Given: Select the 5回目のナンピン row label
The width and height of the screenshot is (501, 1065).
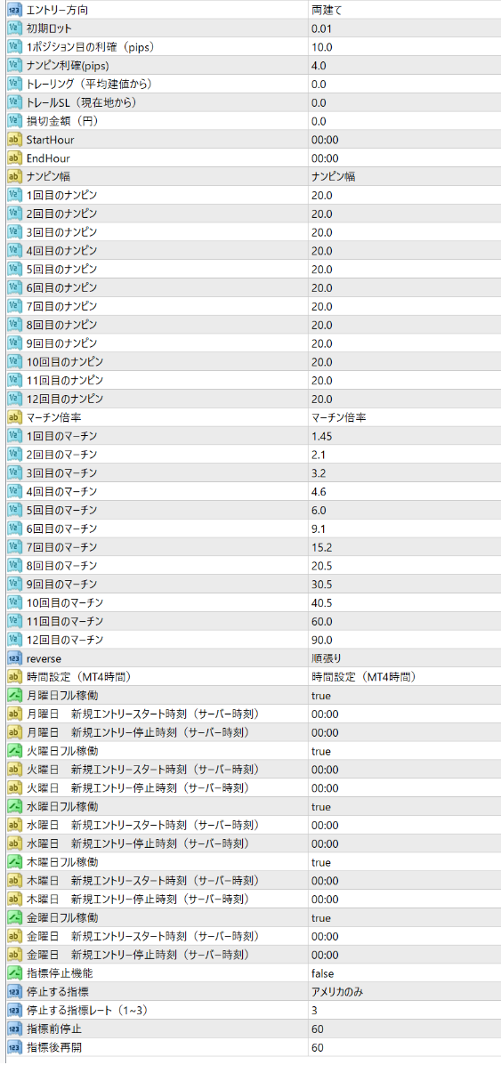Looking at the screenshot, I should tap(62, 270).
